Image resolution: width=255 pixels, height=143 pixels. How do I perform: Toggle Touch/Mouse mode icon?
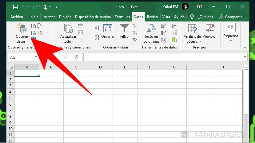(45, 7)
